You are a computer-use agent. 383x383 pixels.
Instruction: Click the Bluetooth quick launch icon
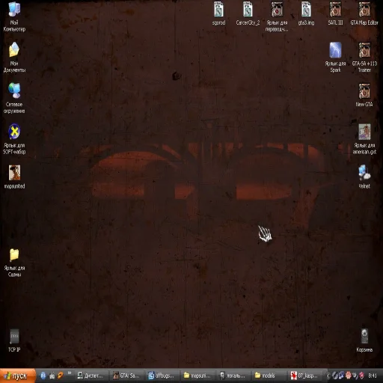43,376
